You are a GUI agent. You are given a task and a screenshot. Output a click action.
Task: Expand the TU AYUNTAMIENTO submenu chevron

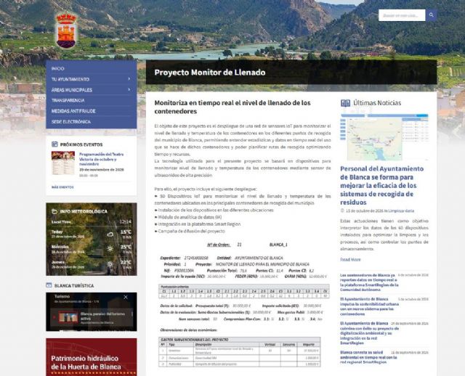click(x=129, y=79)
